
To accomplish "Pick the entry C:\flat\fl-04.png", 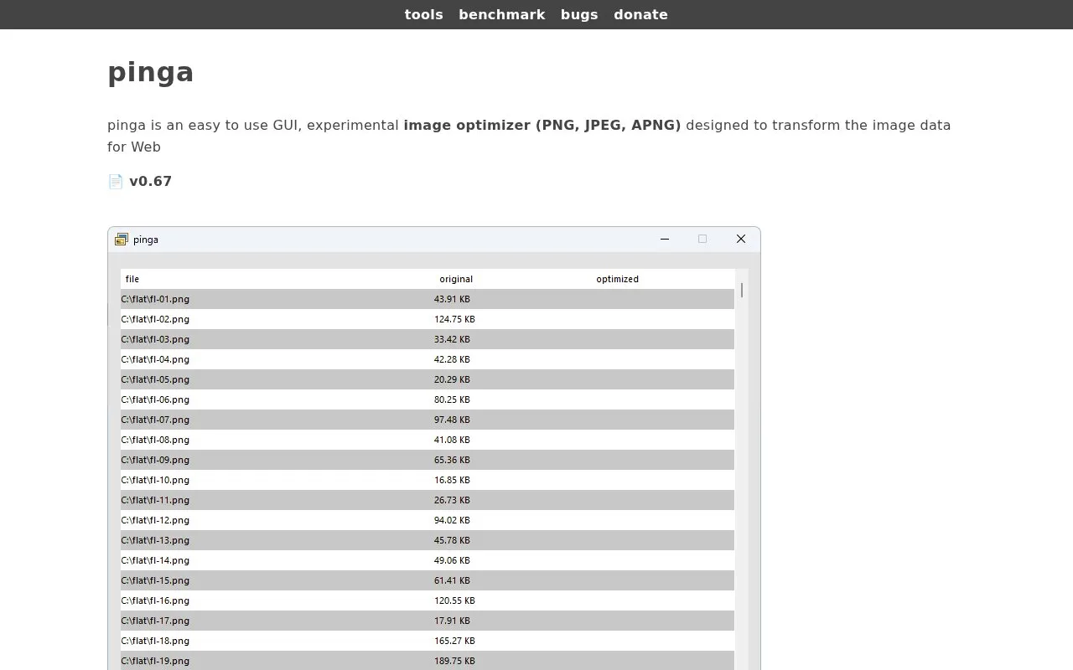I will pos(428,359).
